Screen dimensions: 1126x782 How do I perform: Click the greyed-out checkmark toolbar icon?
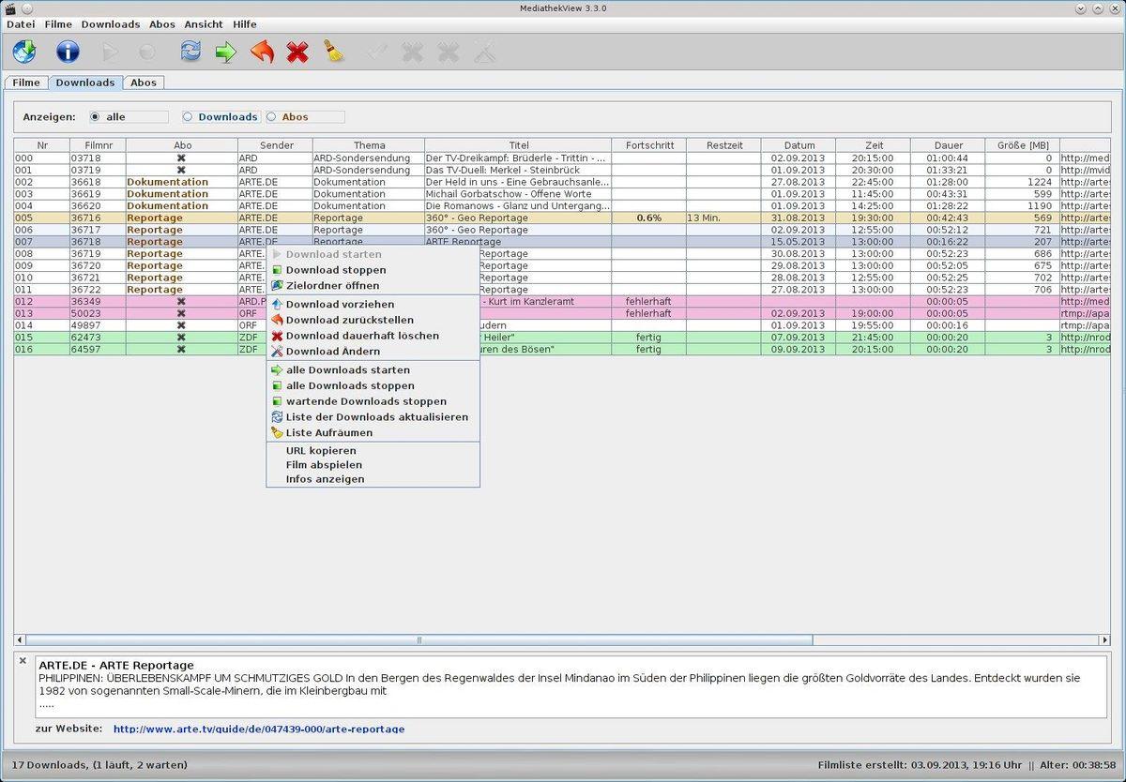(x=377, y=53)
